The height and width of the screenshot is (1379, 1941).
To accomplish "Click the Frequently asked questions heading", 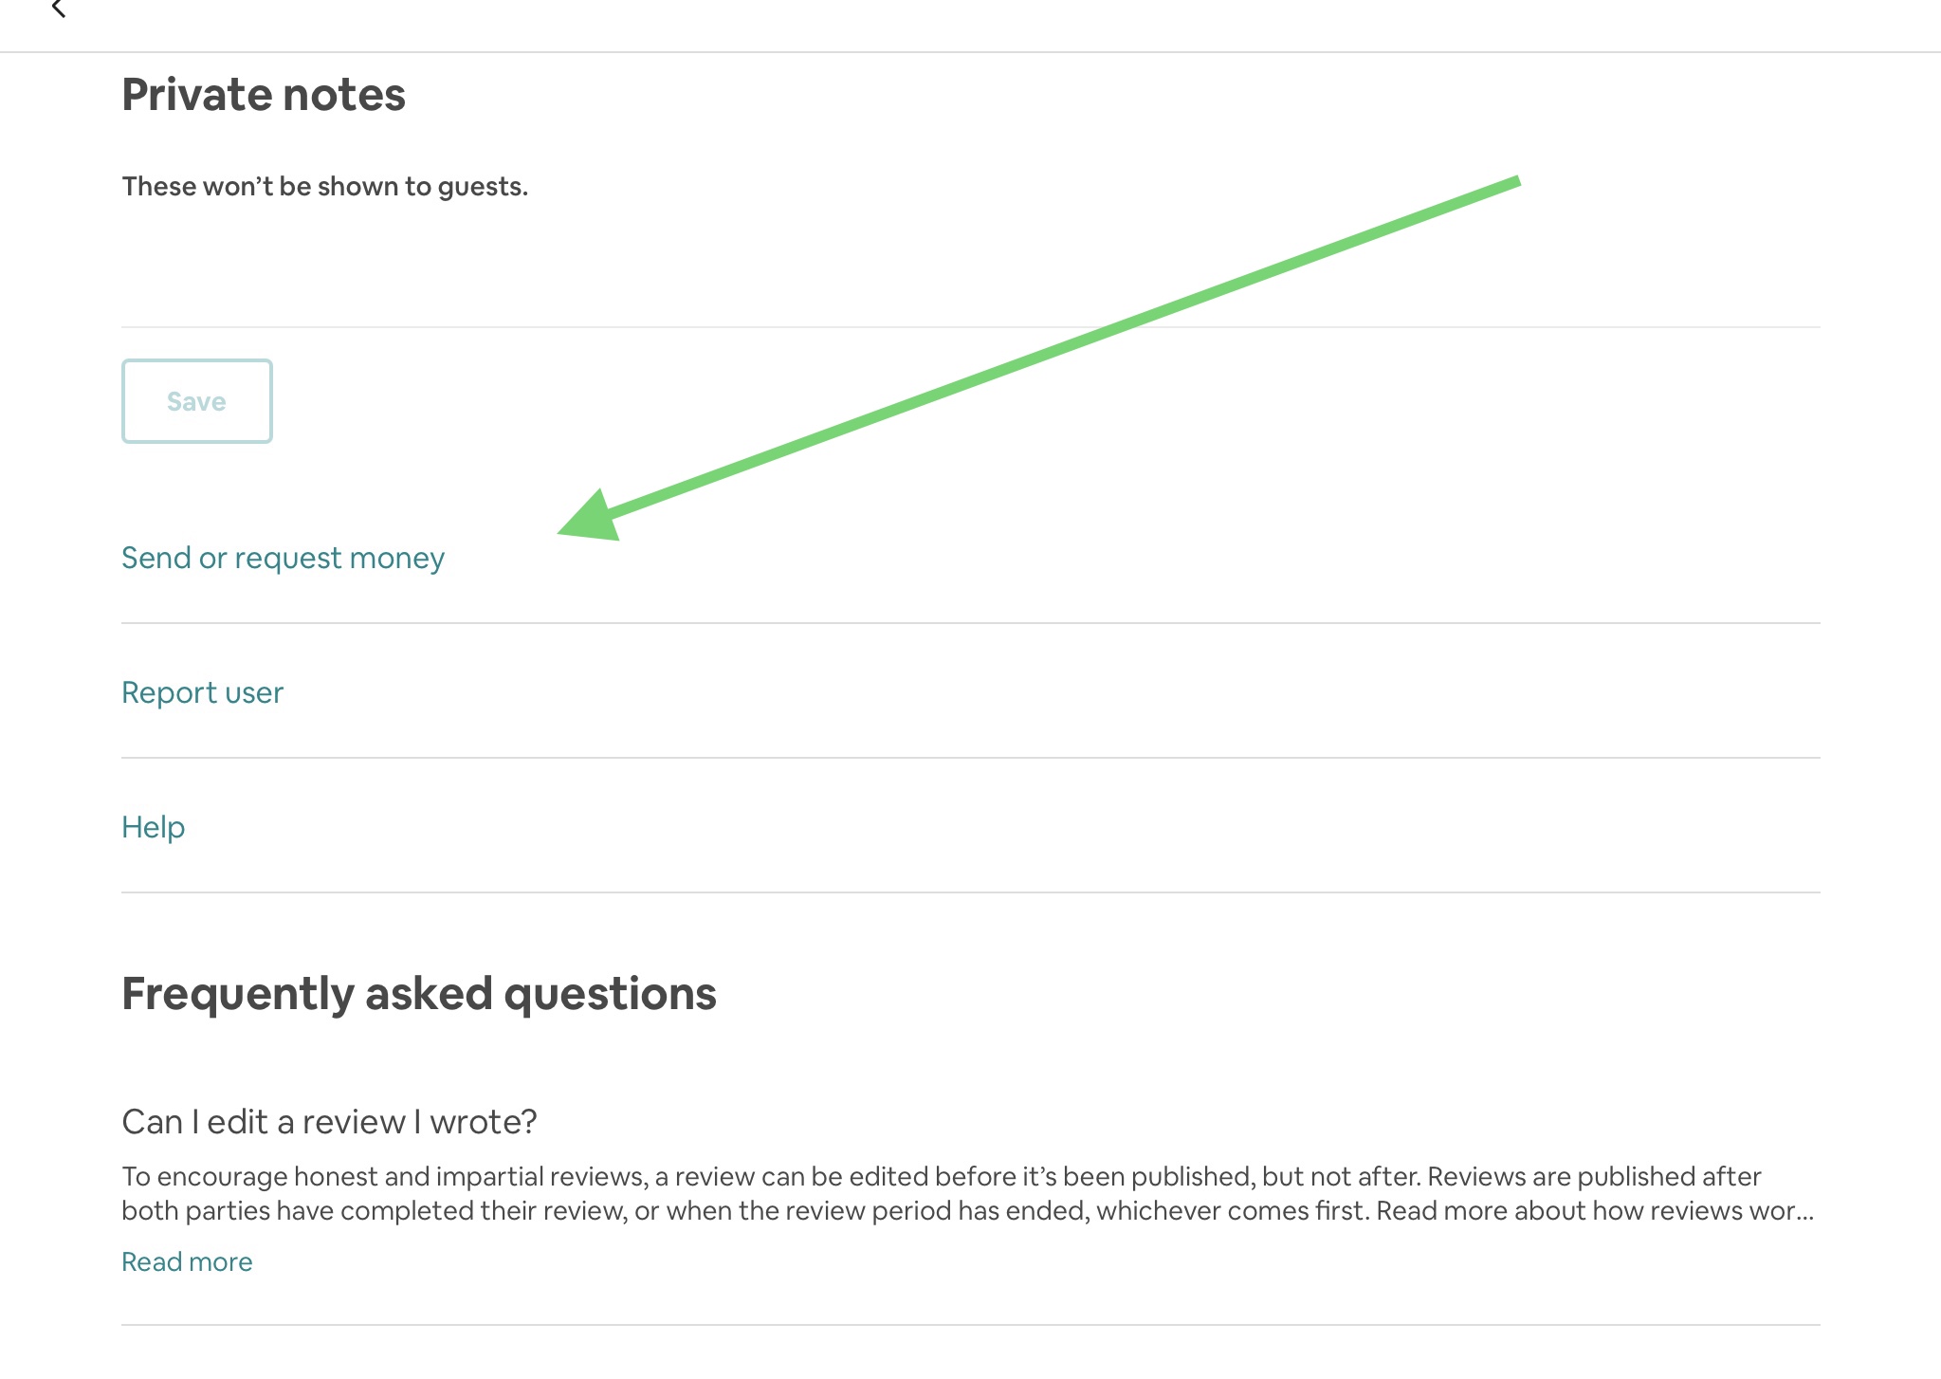I will click(418, 994).
